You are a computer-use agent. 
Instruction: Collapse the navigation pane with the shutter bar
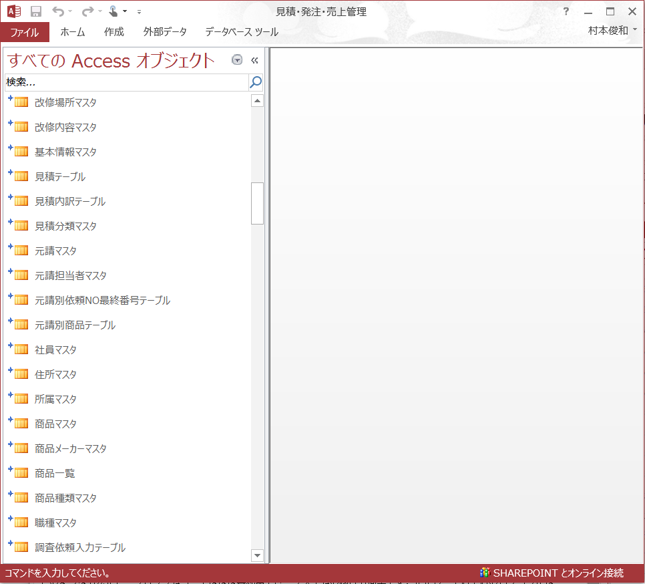coord(254,59)
